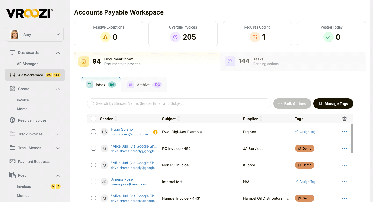Image resolution: width=373 pixels, height=202 pixels.
Task: Open the Hugo Solano sender link
Action: [x=122, y=129]
